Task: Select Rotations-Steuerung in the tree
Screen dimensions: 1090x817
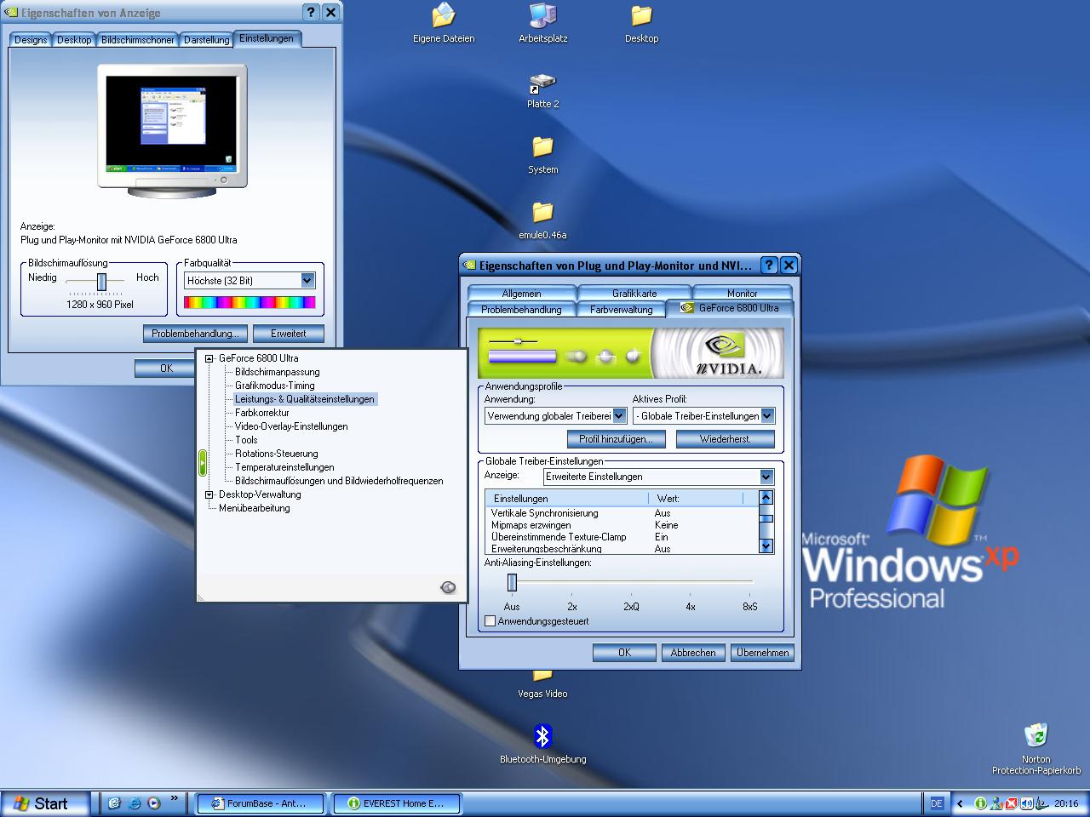Action: click(x=277, y=454)
